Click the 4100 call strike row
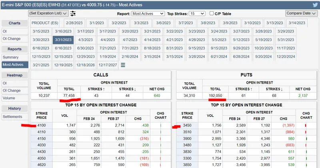 click(101, 125)
